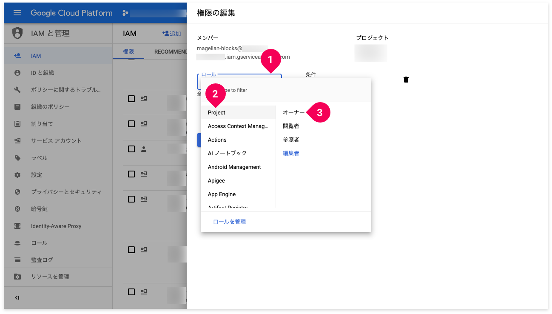Click the ラベル tag icon
Image resolution: width=552 pixels, height=314 pixels.
pyautogui.click(x=17, y=158)
